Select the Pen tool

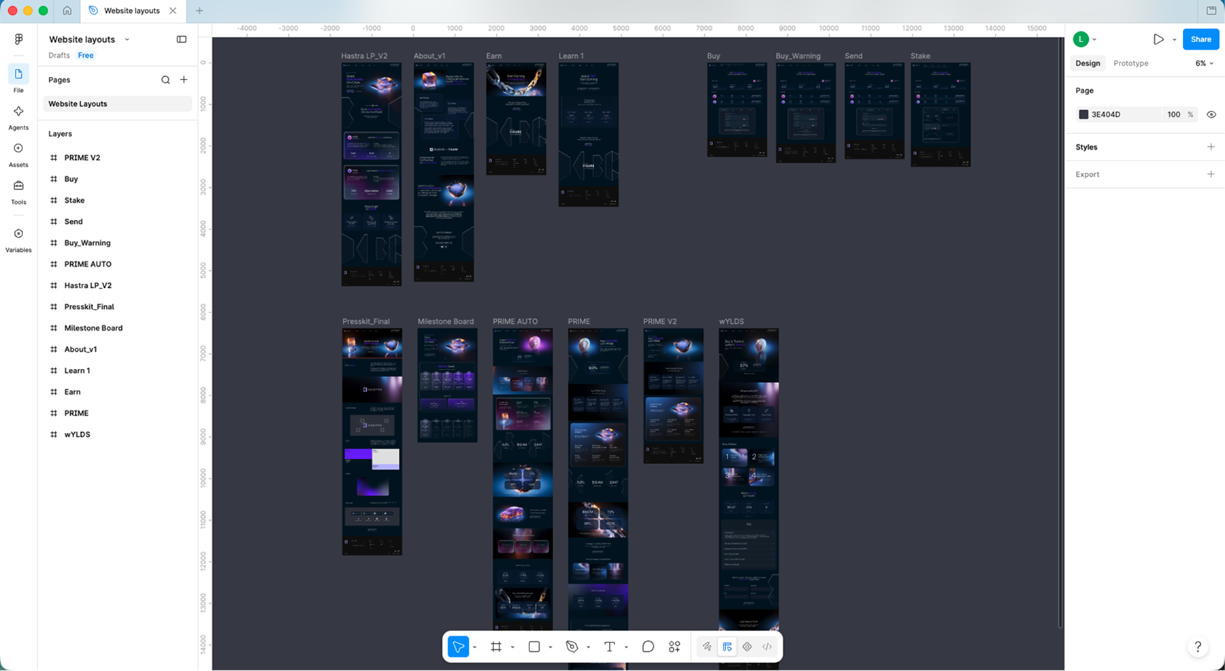pyautogui.click(x=572, y=647)
